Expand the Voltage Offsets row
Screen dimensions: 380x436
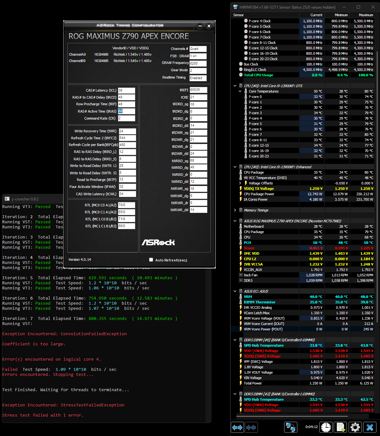point(240,183)
